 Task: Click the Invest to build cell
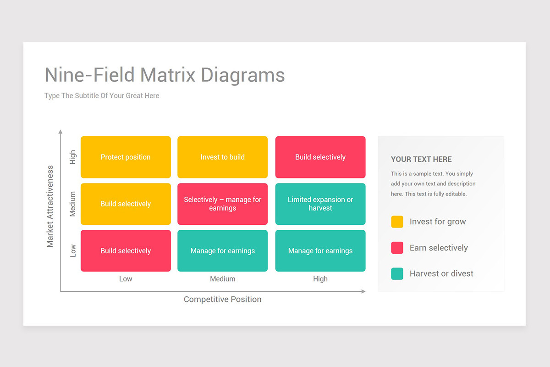tap(222, 157)
